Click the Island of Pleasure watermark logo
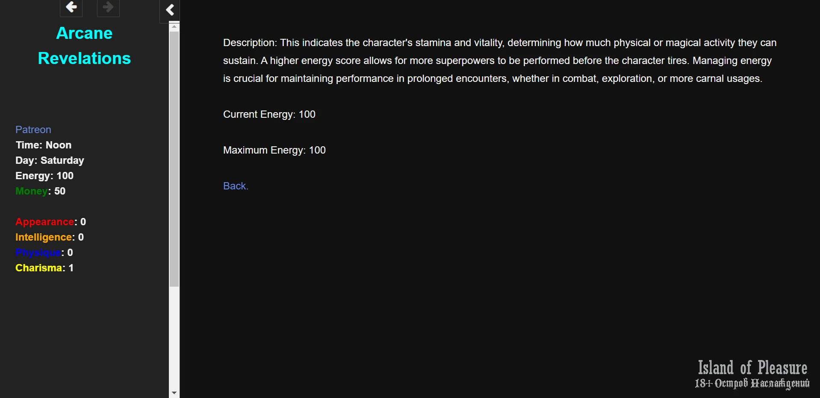Screen dimensions: 820x398 752,374
